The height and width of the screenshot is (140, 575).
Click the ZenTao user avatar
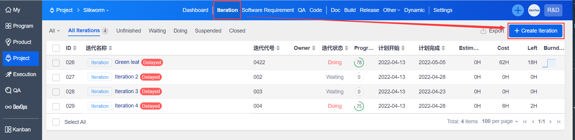click(534, 10)
